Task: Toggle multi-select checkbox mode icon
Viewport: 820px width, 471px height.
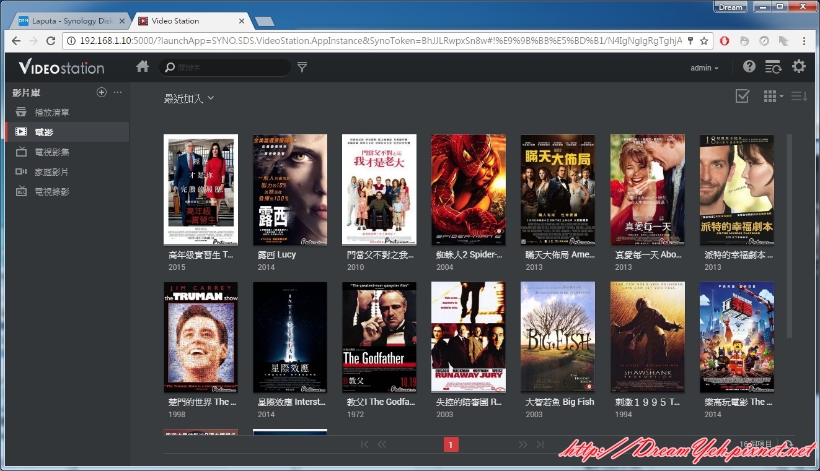Action: click(743, 96)
